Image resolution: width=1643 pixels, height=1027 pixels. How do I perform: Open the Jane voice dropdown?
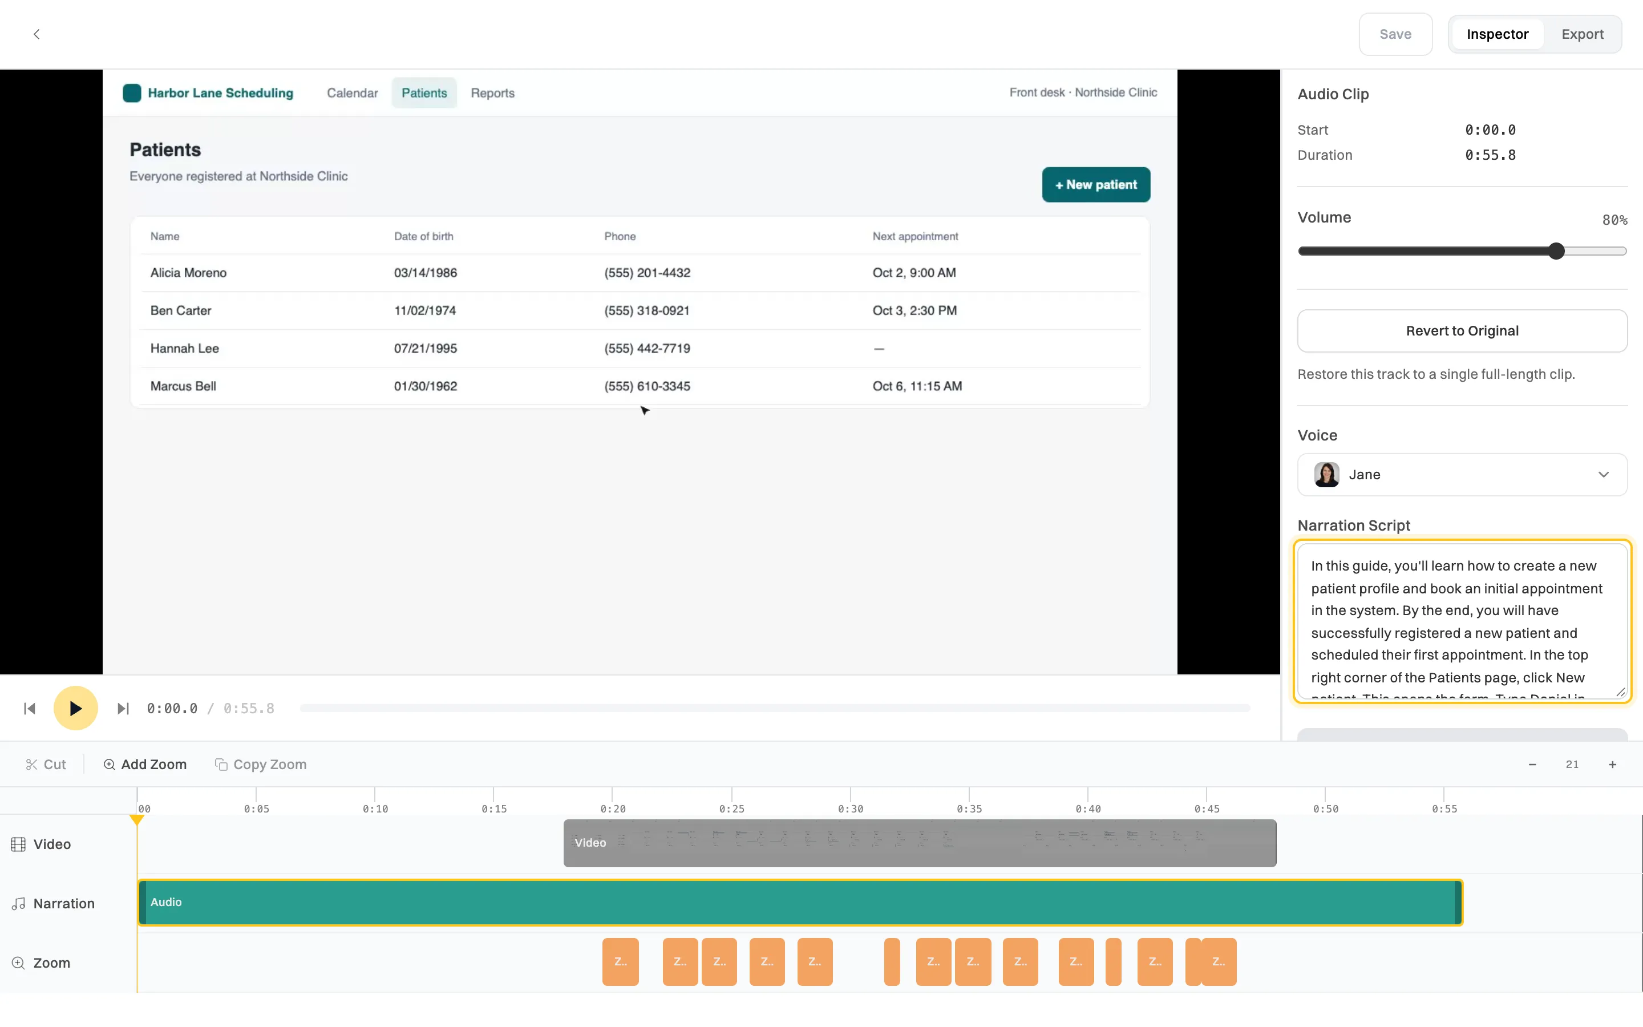(x=1462, y=475)
